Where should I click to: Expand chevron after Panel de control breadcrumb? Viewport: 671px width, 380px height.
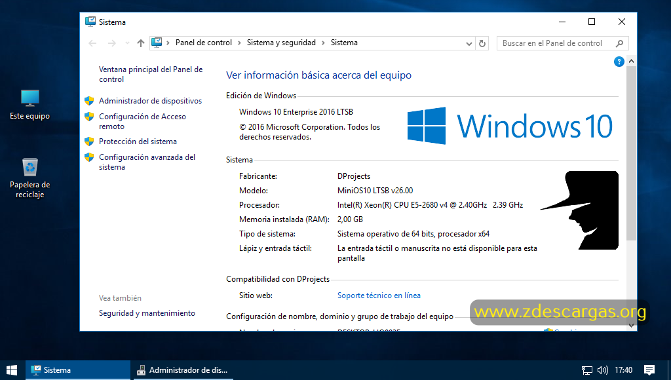click(x=239, y=43)
